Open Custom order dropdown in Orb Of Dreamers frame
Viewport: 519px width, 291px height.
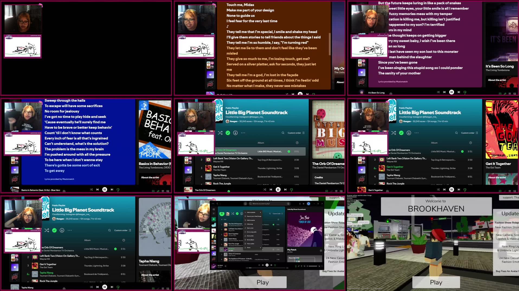296,133
